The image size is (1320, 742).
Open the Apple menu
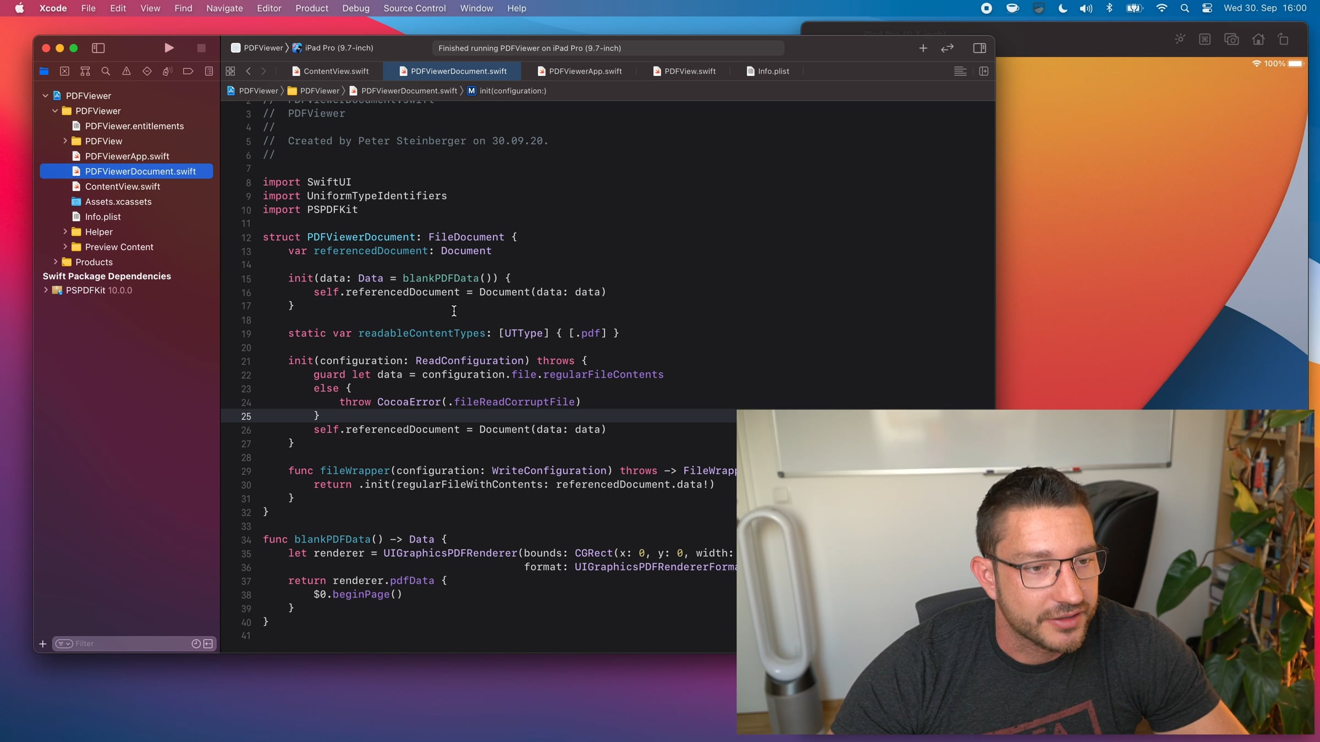coord(19,8)
